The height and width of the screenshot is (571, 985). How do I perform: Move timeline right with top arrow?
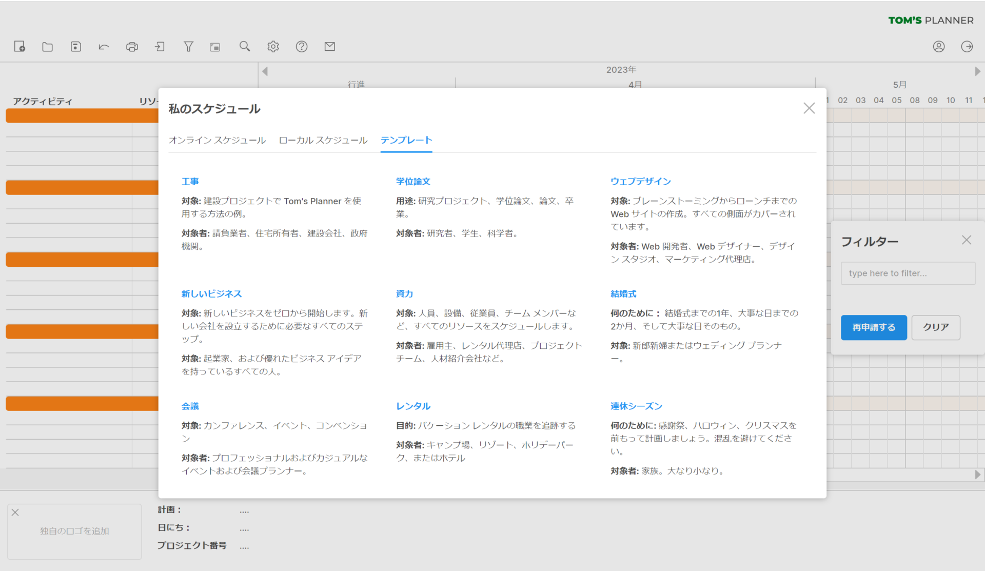(978, 71)
